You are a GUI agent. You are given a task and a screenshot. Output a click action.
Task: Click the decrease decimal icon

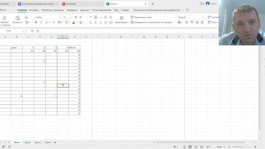point(202,22)
